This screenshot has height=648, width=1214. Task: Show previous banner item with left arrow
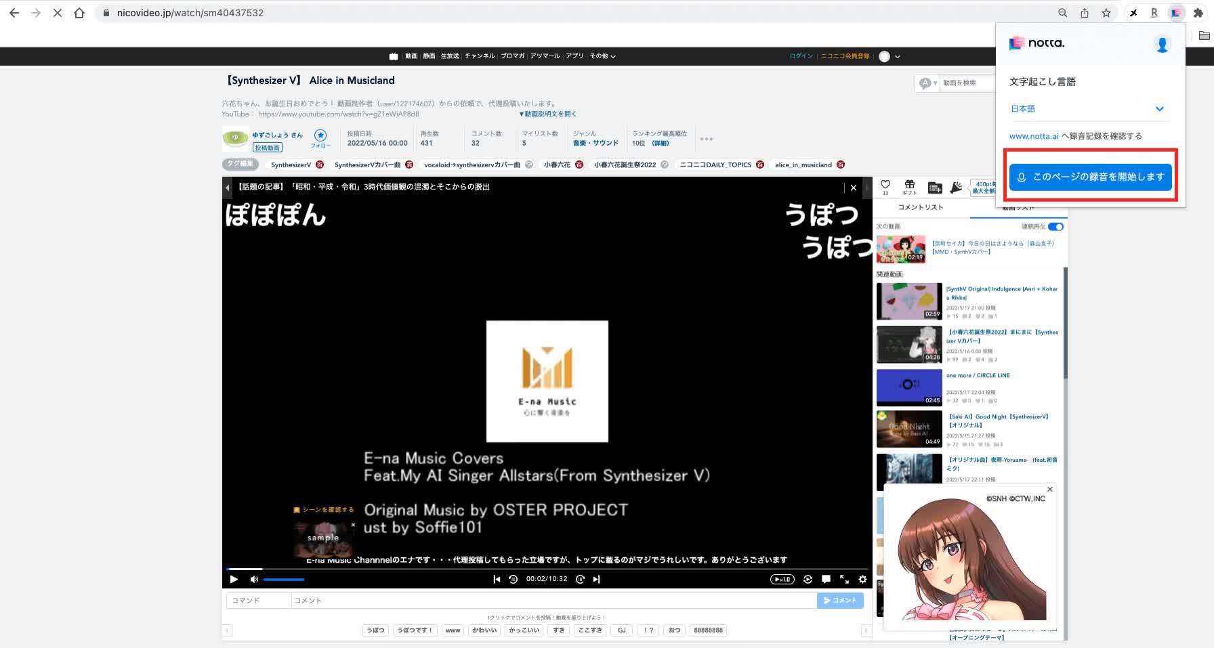pyautogui.click(x=227, y=187)
